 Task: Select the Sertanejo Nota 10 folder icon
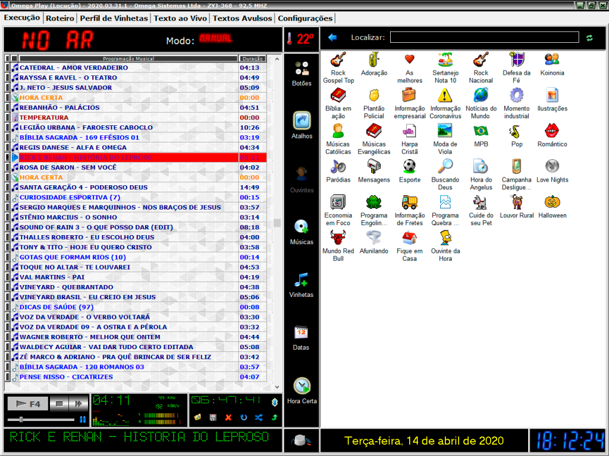[445, 61]
